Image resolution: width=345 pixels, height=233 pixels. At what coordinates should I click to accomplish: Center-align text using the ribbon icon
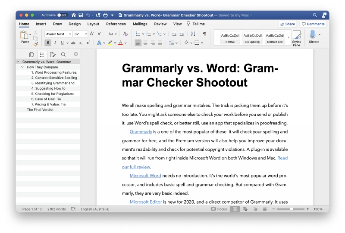click(x=145, y=43)
